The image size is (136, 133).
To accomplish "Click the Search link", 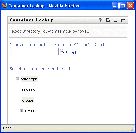I will [71, 53].
